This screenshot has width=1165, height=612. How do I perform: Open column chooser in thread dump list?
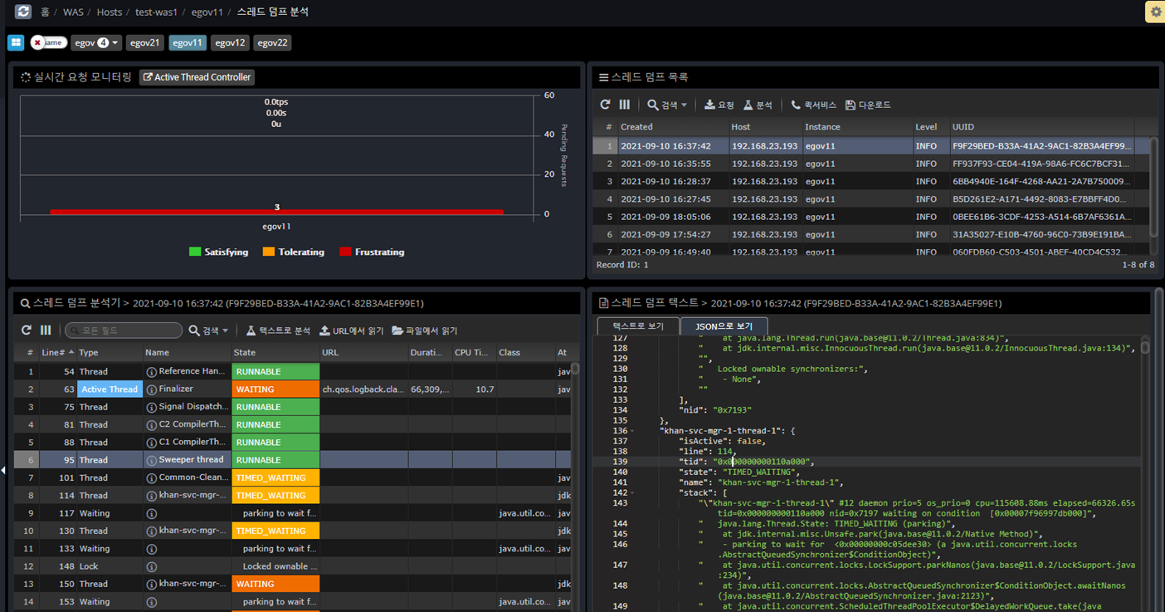(x=625, y=105)
